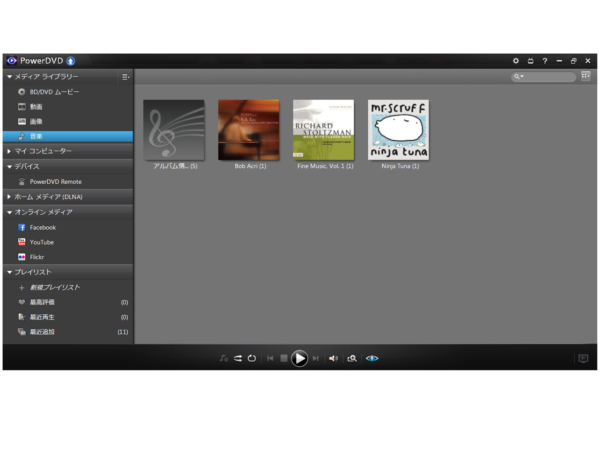This screenshot has width=599, height=449.
Task: Open the Fine Music, Vol. 1 album cover
Action: click(x=323, y=130)
